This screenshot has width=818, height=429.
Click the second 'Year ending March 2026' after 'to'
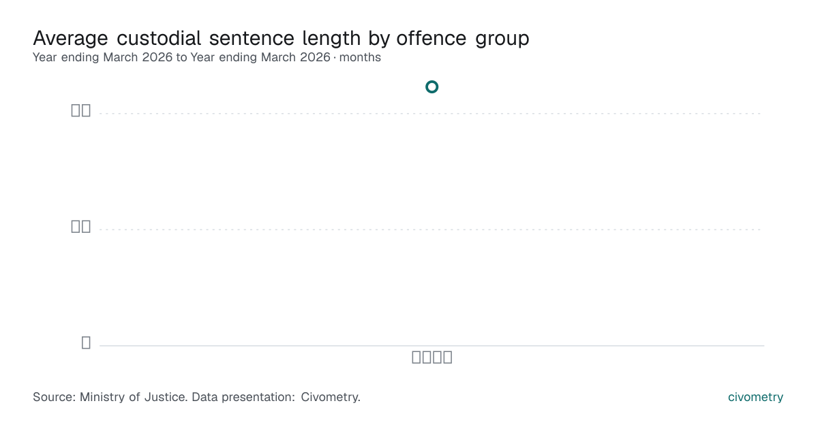tap(260, 57)
